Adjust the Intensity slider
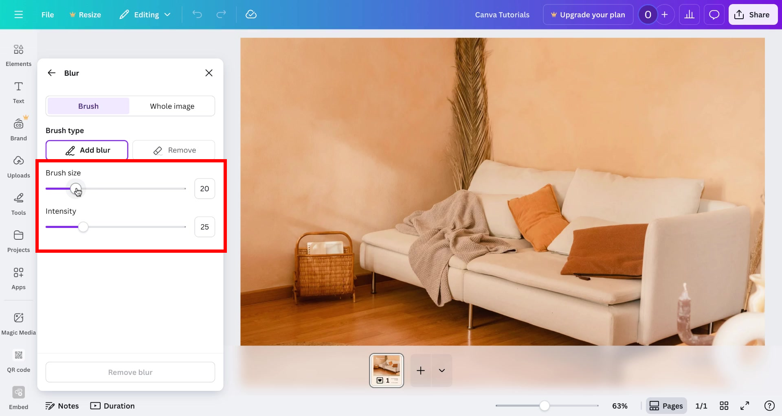 83,227
